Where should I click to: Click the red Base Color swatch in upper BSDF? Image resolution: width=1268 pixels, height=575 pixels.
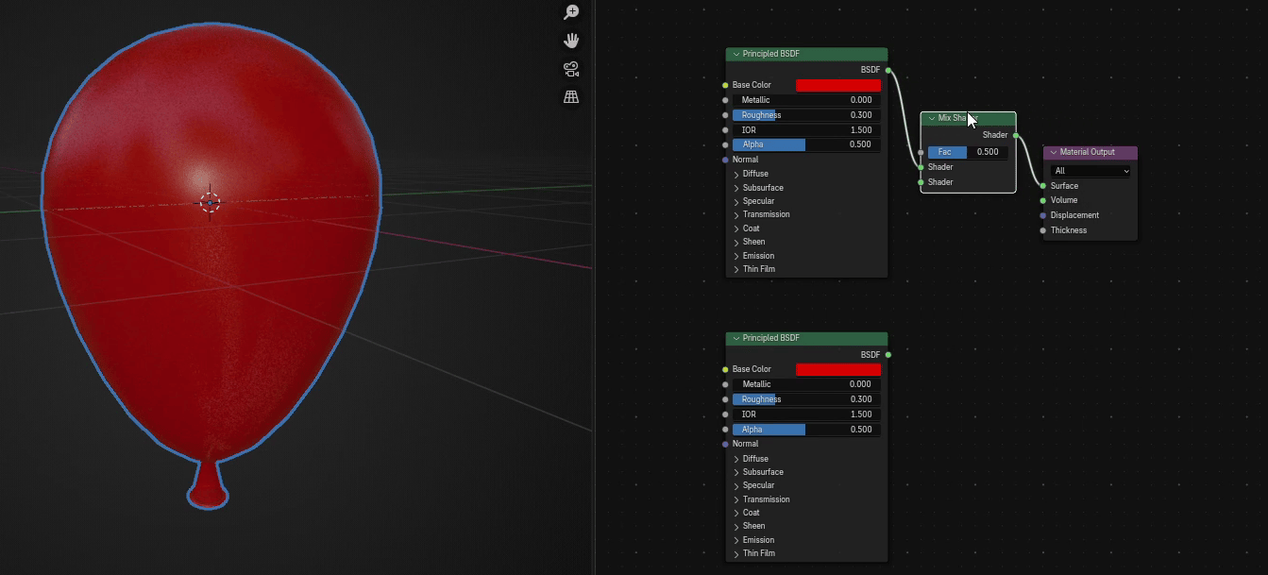838,85
